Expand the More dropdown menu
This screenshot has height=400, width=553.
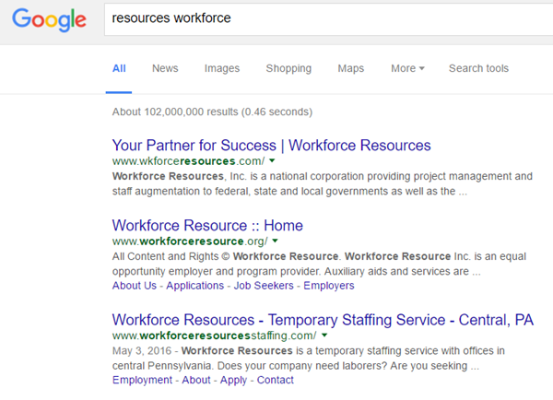tap(407, 68)
